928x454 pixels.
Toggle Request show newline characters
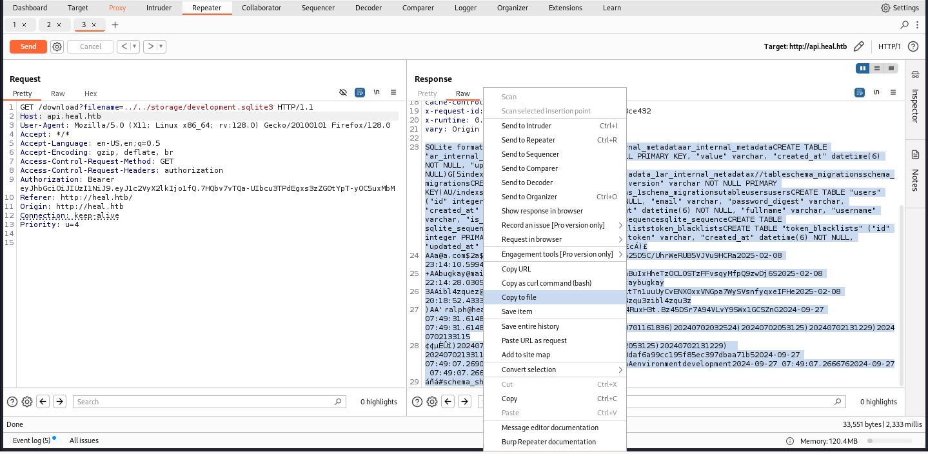pyautogui.click(x=377, y=93)
